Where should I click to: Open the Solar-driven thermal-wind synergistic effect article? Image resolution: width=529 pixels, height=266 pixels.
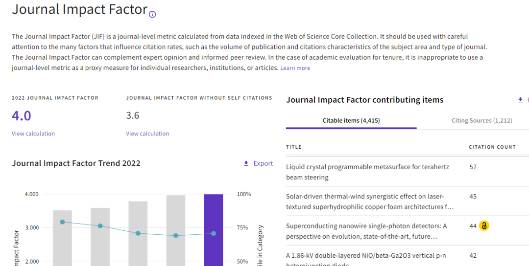(370, 201)
